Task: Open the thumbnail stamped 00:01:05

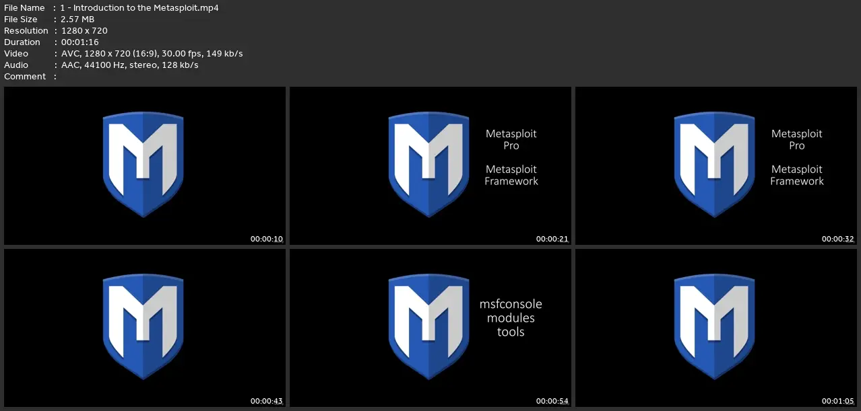Action: [x=715, y=328]
